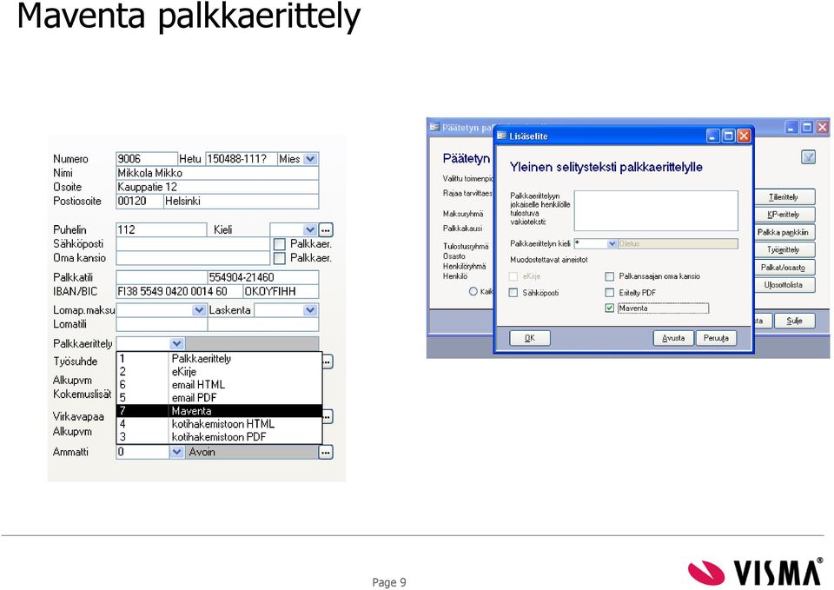This screenshot has width=834, height=590.
Task: Click the Osoite field with Kauppatie 12
Action: coord(217,188)
